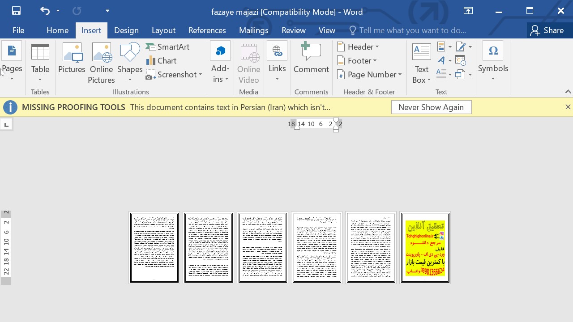Add a Drop Cap
The height and width of the screenshot is (322, 573).
click(x=444, y=75)
